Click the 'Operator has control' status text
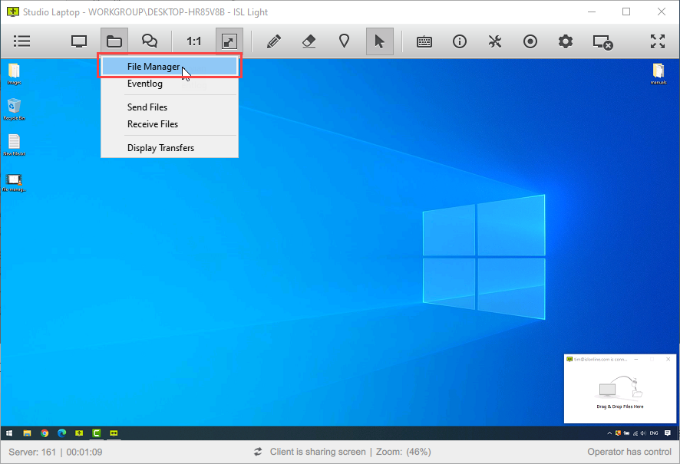 pyautogui.click(x=629, y=452)
